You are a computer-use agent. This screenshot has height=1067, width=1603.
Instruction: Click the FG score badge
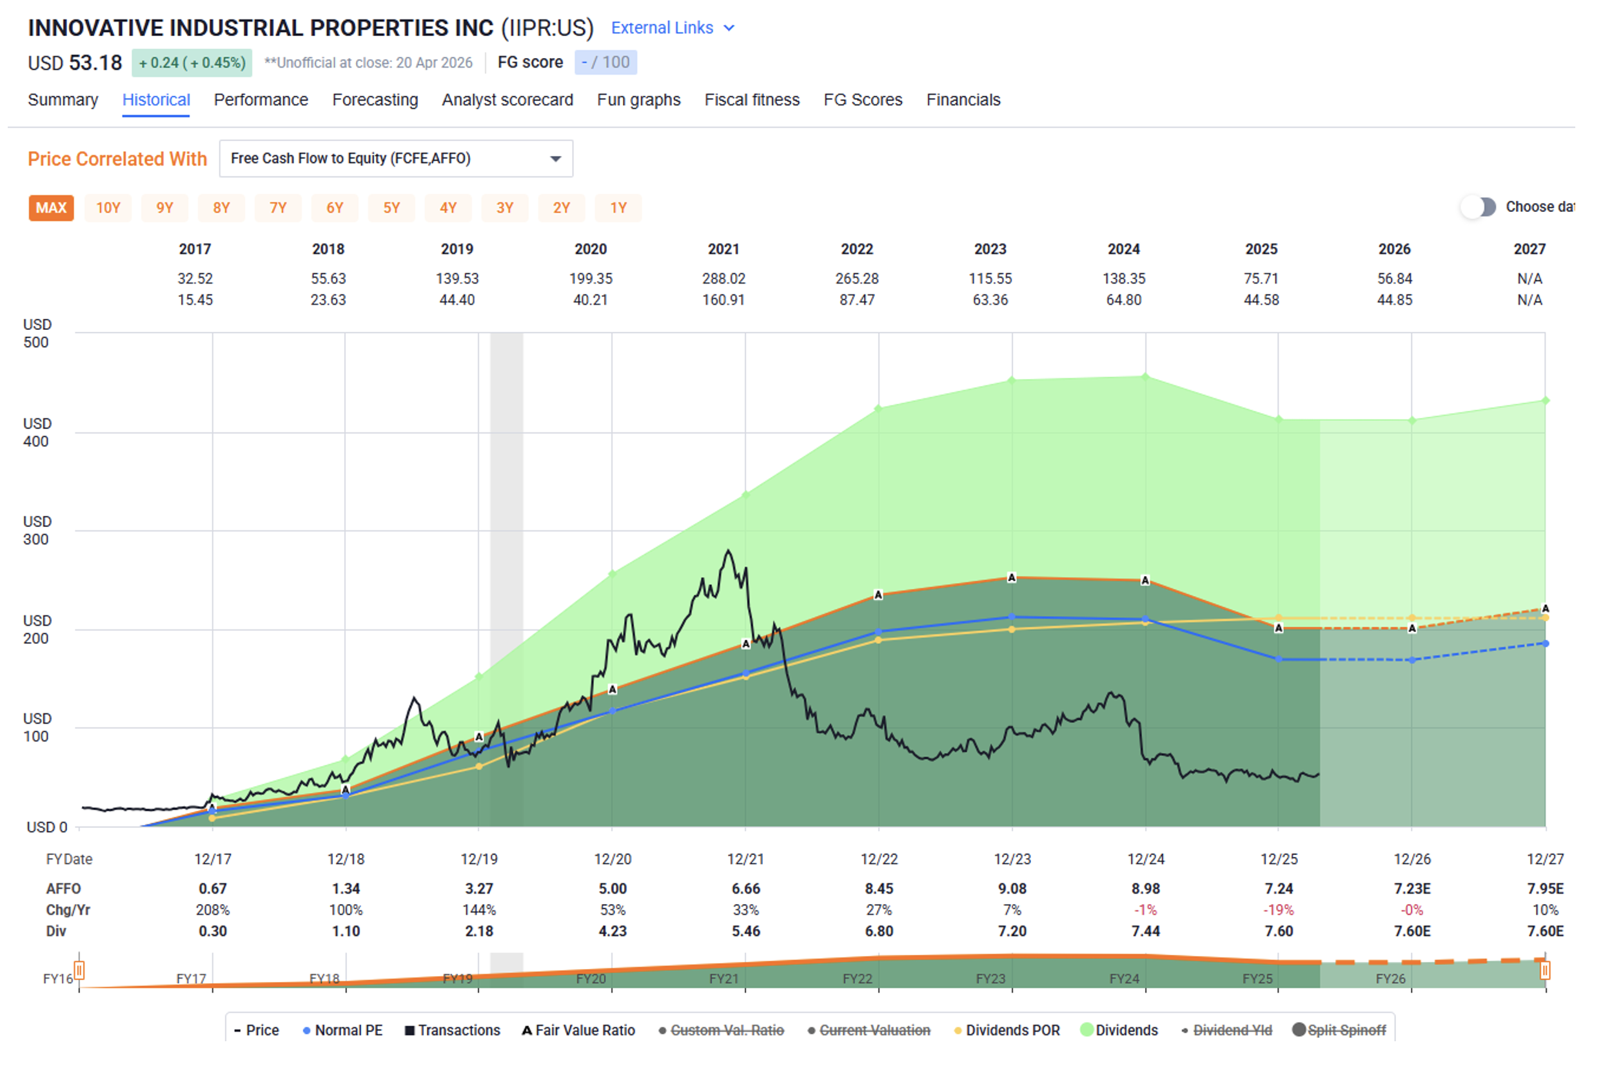coord(605,62)
